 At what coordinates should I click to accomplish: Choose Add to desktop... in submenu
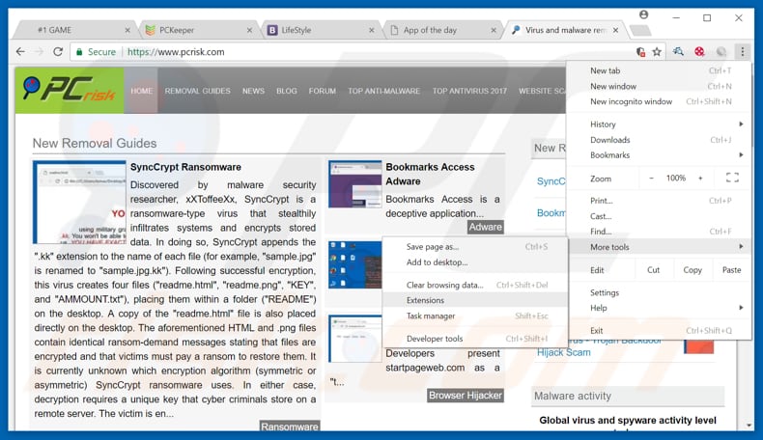pyautogui.click(x=475, y=262)
